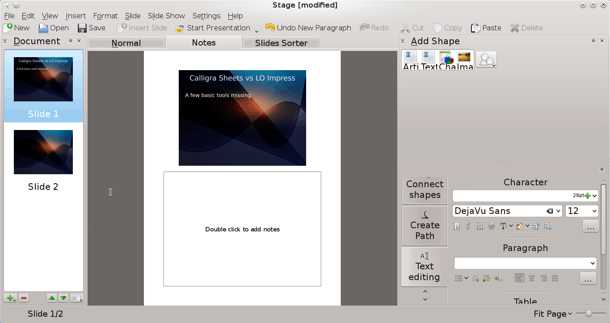Clear the font name field

pos(549,211)
